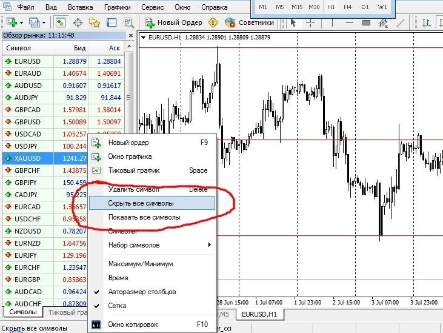This screenshot has width=443, height=333.
Task: Open the new chart dropdown arrow
Action: coord(21,22)
